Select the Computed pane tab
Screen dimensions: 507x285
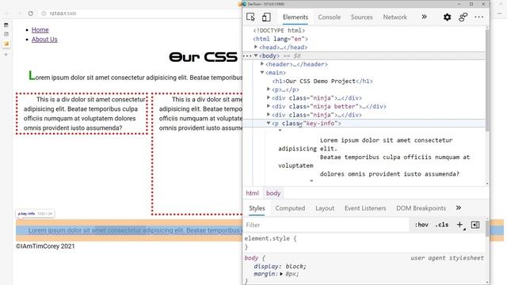click(290, 208)
